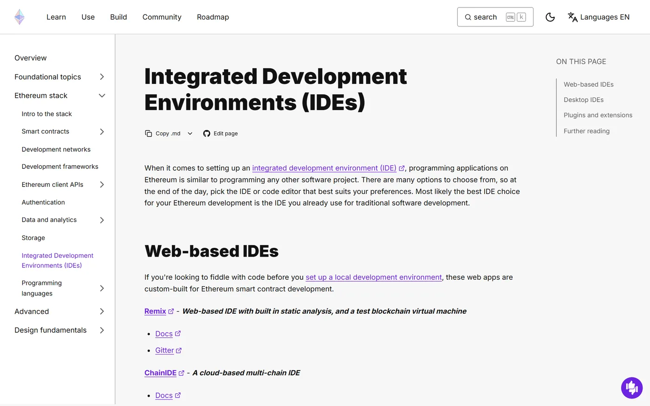Open the integrated development environment (IDE) link
The image size is (650, 406).
point(324,168)
